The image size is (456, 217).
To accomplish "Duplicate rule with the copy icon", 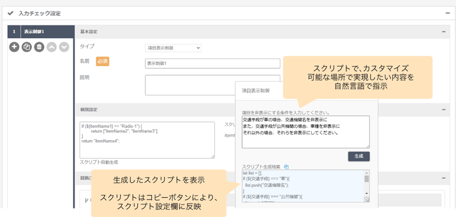I will point(26,47).
